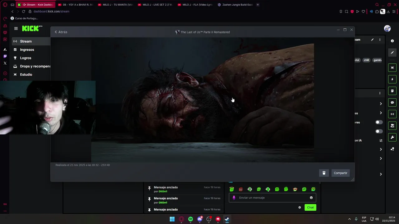This screenshot has height=224, width=399.
Task: Toggle the stream preview panel icon
Action: click(x=392, y=68)
